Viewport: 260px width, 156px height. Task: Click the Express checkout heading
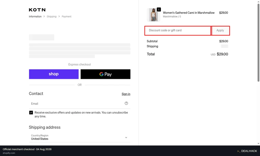pyautogui.click(x=80, y=64)
